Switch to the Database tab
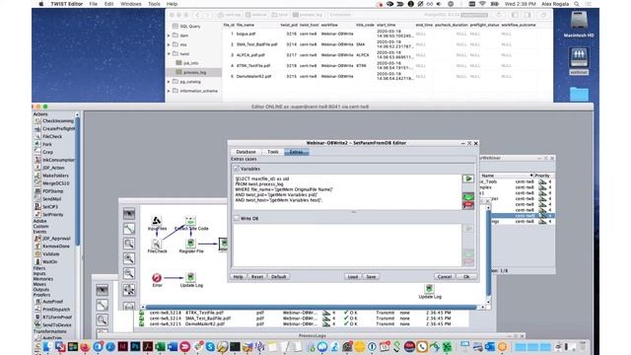Image resolution: width=631 pixels, height=355 pixels. (x=245, y=152)
